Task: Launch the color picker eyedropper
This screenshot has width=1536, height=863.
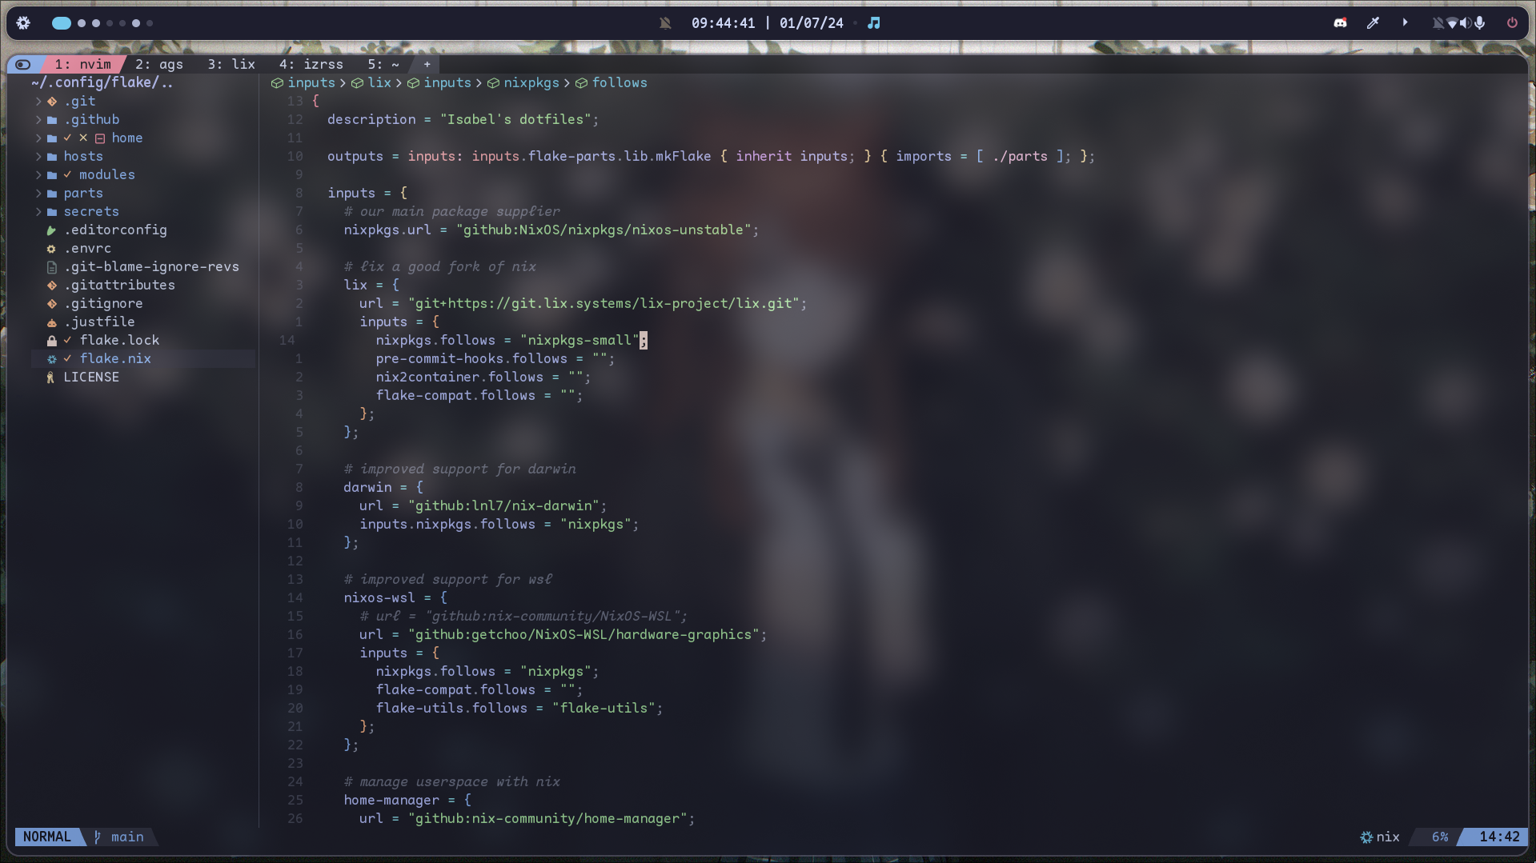Action: (x=1373, y=22)
